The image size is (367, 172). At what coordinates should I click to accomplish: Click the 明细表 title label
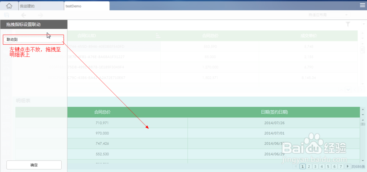23,100
